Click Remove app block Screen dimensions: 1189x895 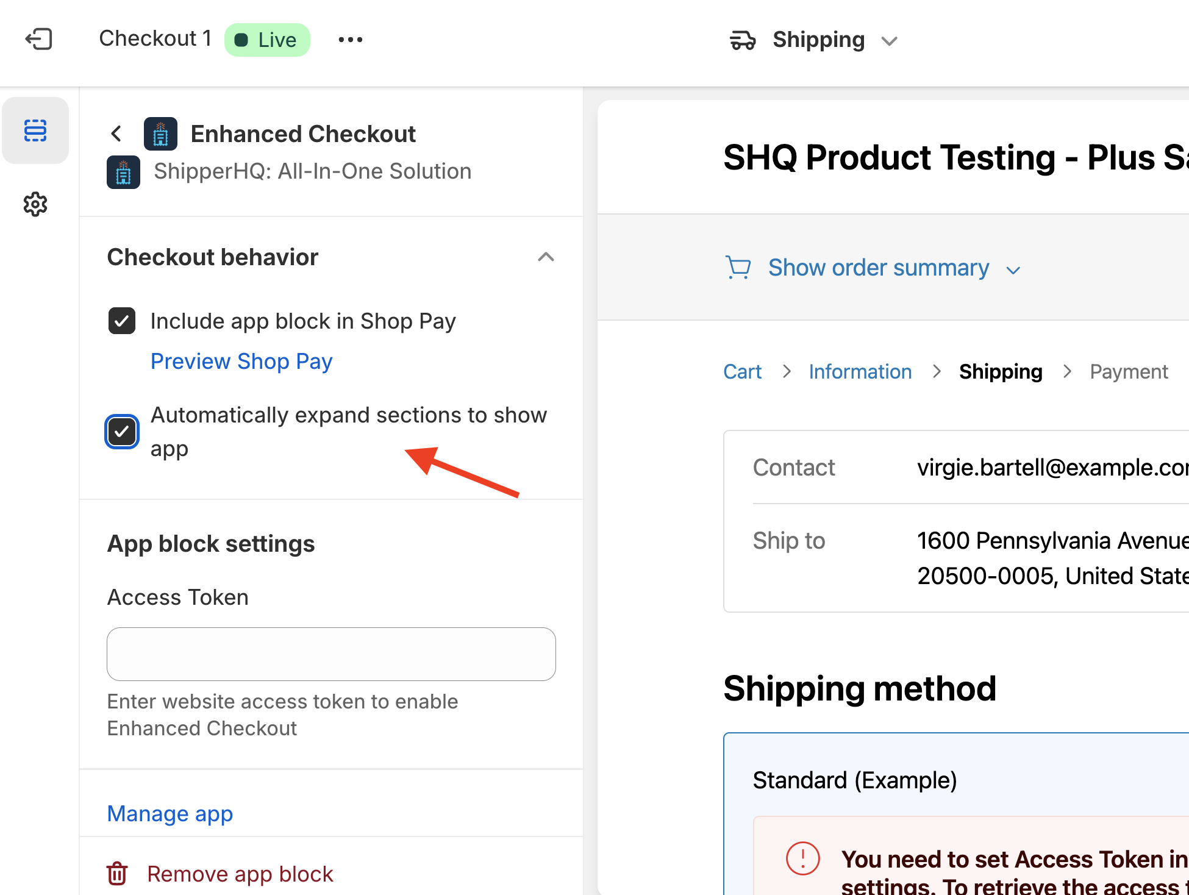pyautogui.click(x=240, y=874)
